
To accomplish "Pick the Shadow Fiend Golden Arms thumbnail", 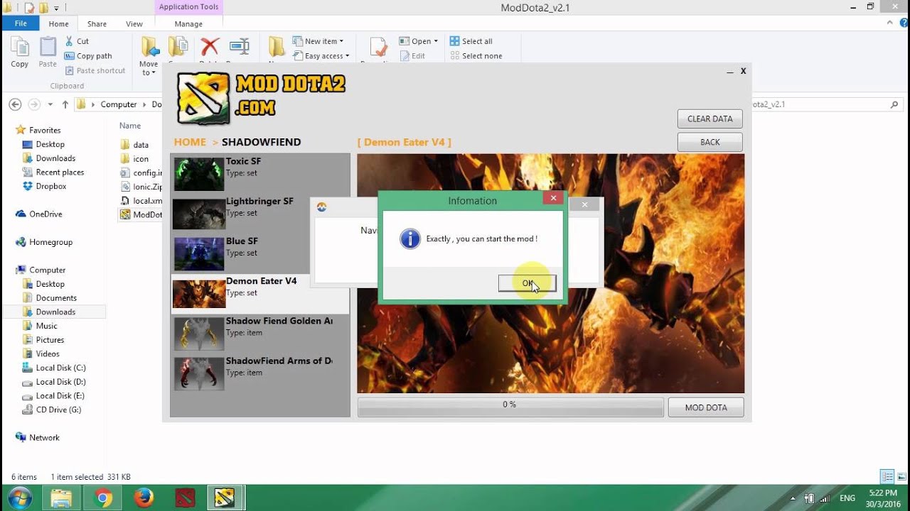I will [x=199, y=334].
